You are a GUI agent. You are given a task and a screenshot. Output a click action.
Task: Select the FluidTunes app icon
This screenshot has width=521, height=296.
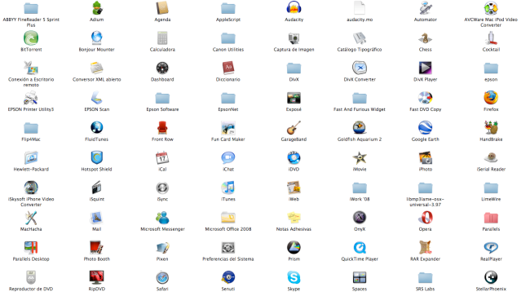[97, 127]
